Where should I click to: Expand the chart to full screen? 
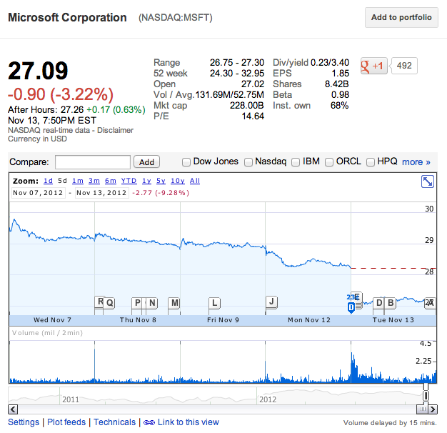coord(427,182)
